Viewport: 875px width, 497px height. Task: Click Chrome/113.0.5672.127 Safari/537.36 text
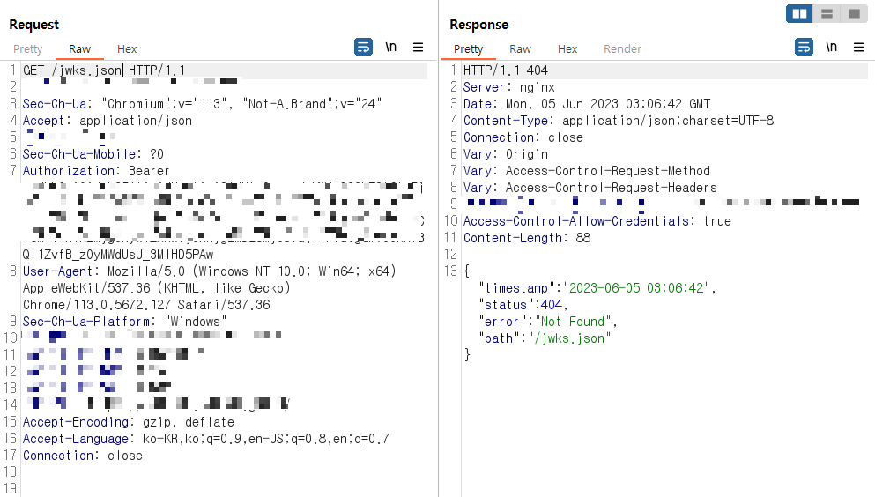click(x=146, y=305)
